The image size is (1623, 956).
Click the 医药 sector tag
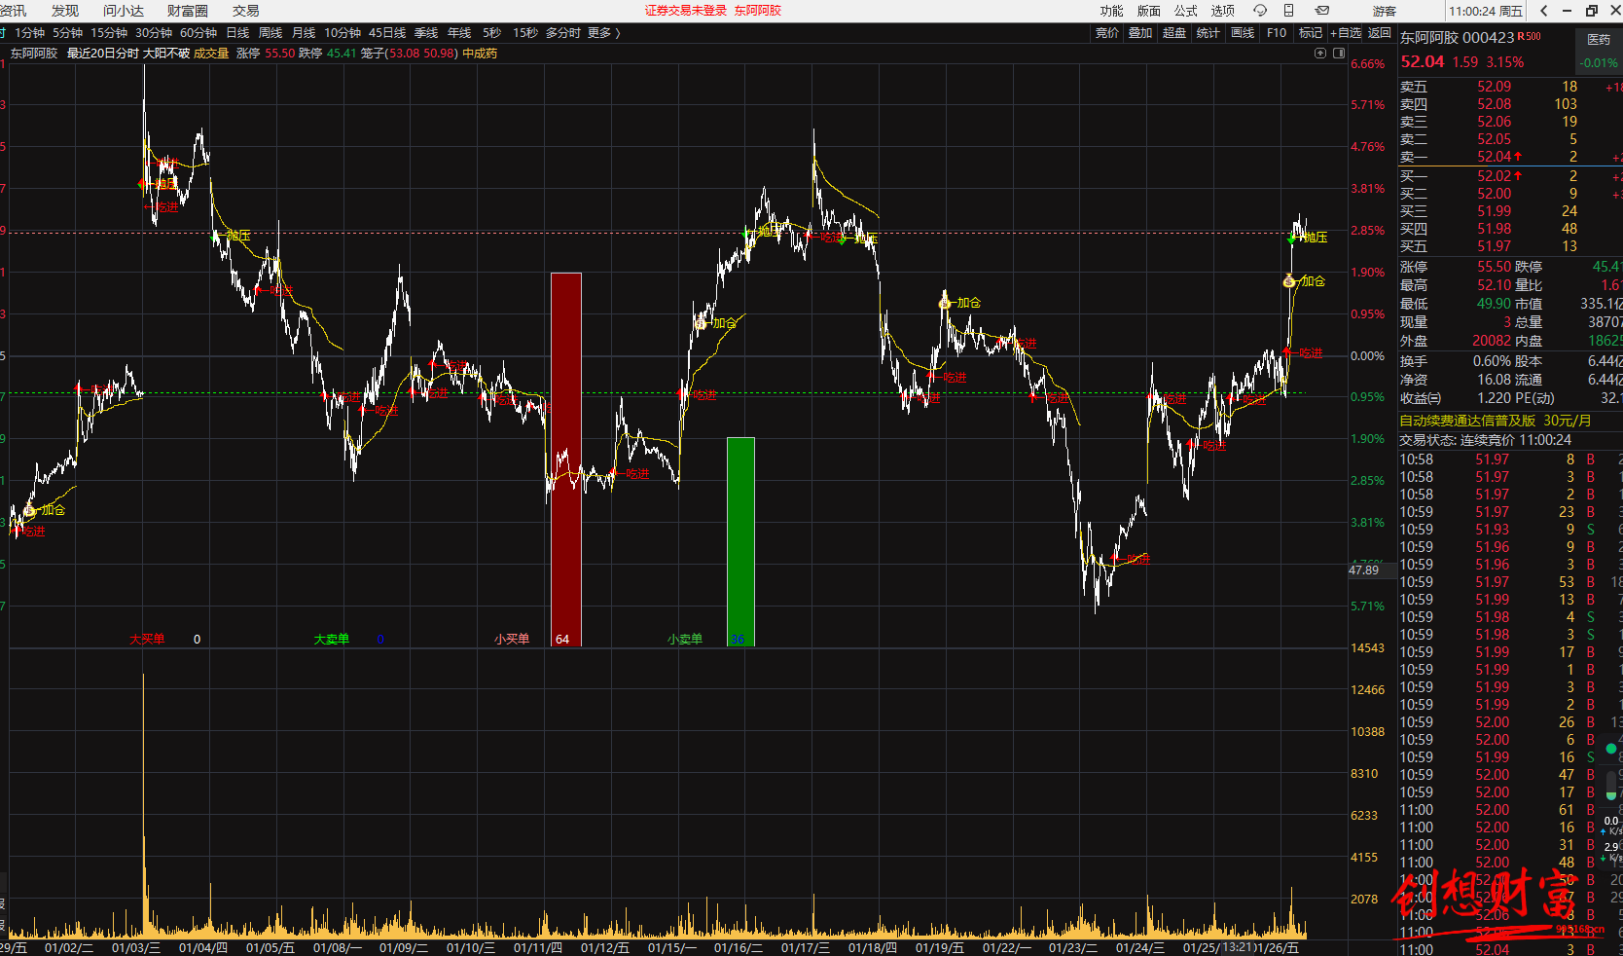1599,40
